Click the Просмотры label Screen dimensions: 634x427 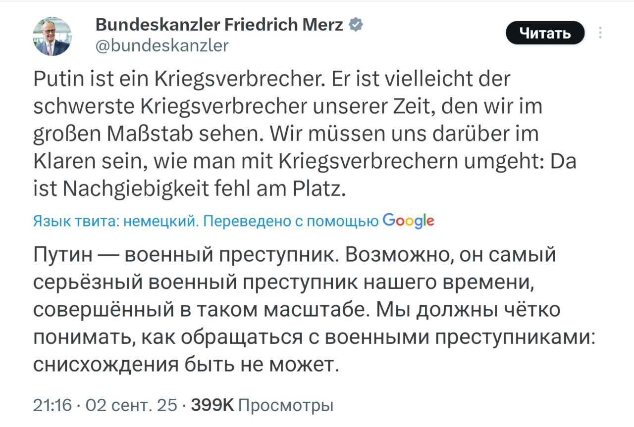pyautogui.click(x=286, y=405)
